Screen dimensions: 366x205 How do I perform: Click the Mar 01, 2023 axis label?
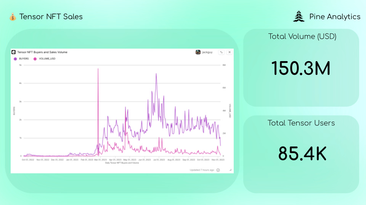pos(101,160)
